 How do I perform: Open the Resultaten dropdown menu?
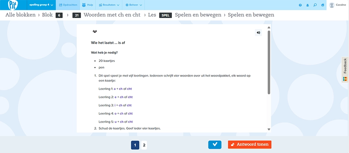(x=109, y=5)
